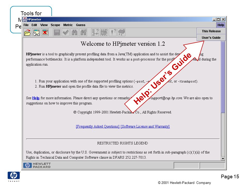Click the list with question mark icon

(x=95, y=33)
